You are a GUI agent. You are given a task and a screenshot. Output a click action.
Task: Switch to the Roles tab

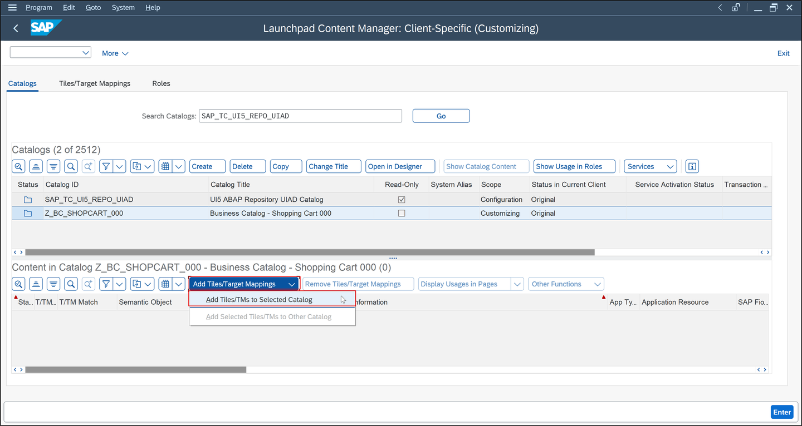pyautogui.click(x=161, y=83)
